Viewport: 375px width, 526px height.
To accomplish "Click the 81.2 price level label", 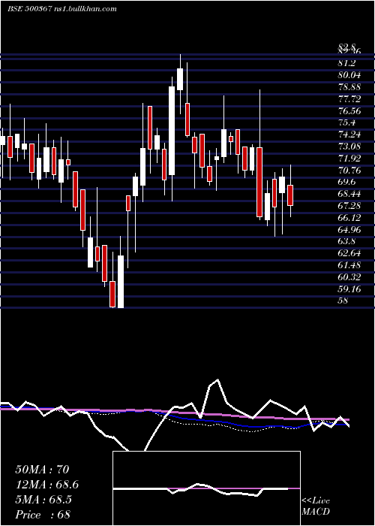I will click(347, 63).
